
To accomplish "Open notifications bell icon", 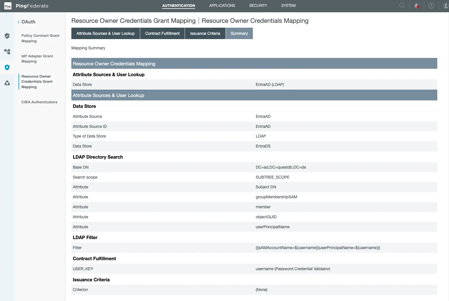I will pyautogui.click(x=417, y=6).
